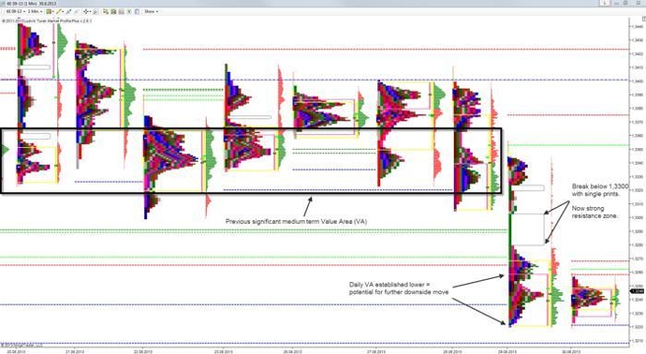Screen dimensions: 646x354
Task: Select the pencil drawing tools icon
Action: tap(59, 11)
